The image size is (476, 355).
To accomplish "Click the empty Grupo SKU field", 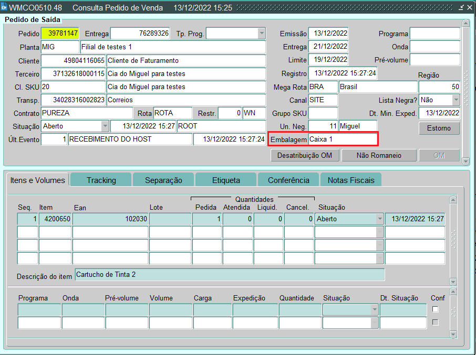I will pyautogui.click(x=323, y=113).
